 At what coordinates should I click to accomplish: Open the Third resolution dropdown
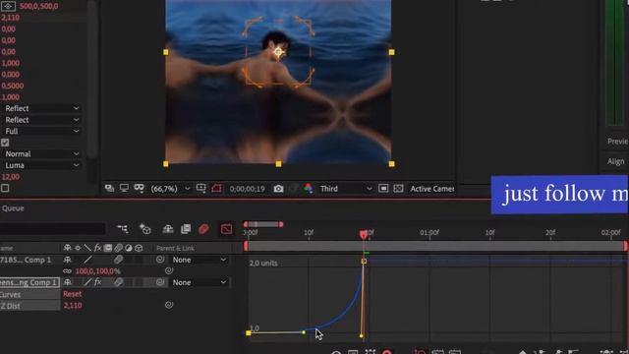click(x=346, y=188)
